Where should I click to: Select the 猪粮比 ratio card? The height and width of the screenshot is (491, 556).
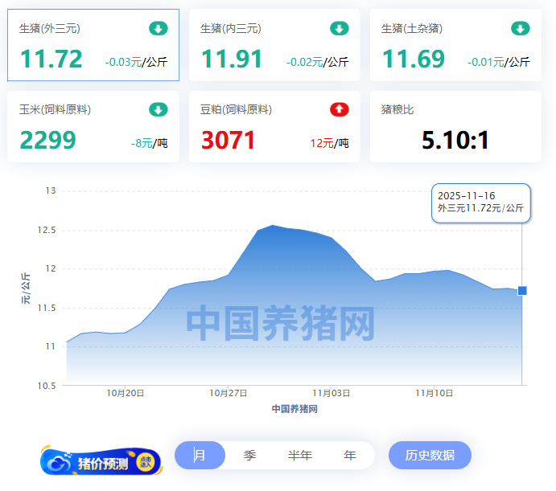pyautogui.click(x=455, y=127)
